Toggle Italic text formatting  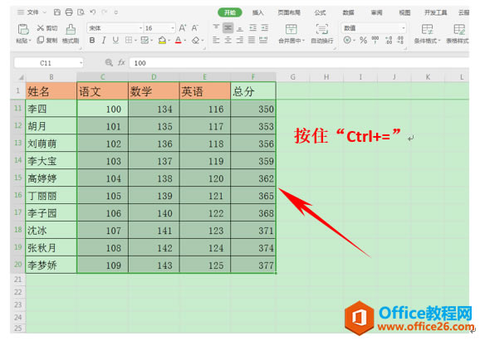104,41
